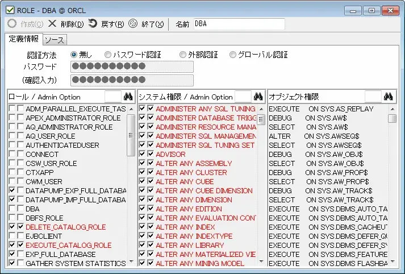This screenshot has height=274, width=405.
Task: Click binoculars icon in object privileges panel
Action: [389, 97]
